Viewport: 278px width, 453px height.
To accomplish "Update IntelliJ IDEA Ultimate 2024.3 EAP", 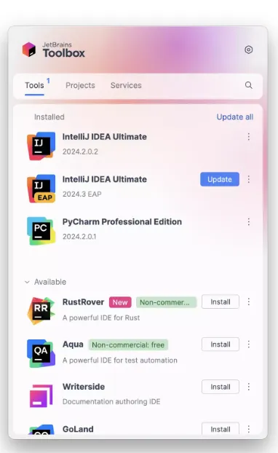I will pos(220,179).
